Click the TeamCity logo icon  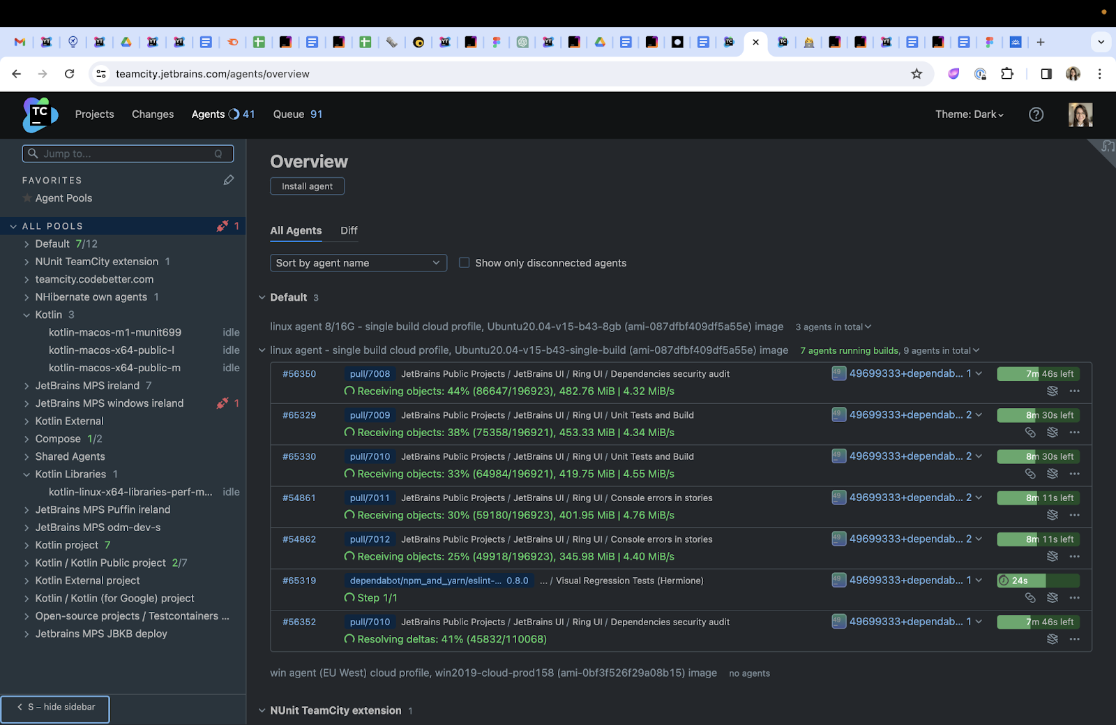[x=40, y=114]
